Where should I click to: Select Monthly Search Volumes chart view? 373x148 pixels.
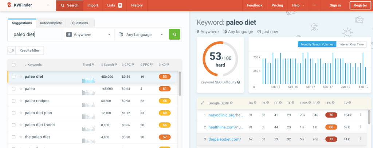point(317,44)
